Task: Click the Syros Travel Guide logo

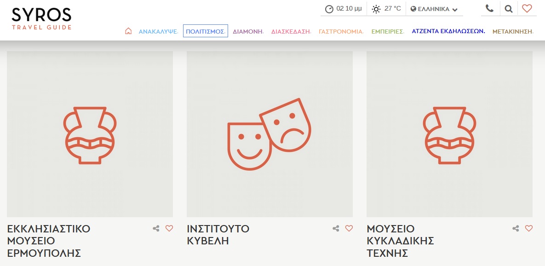Action: 41,19
